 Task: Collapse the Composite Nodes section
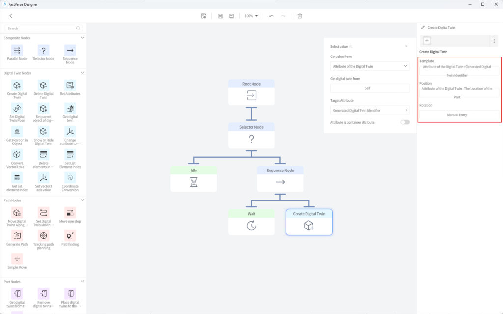(82, 38)
